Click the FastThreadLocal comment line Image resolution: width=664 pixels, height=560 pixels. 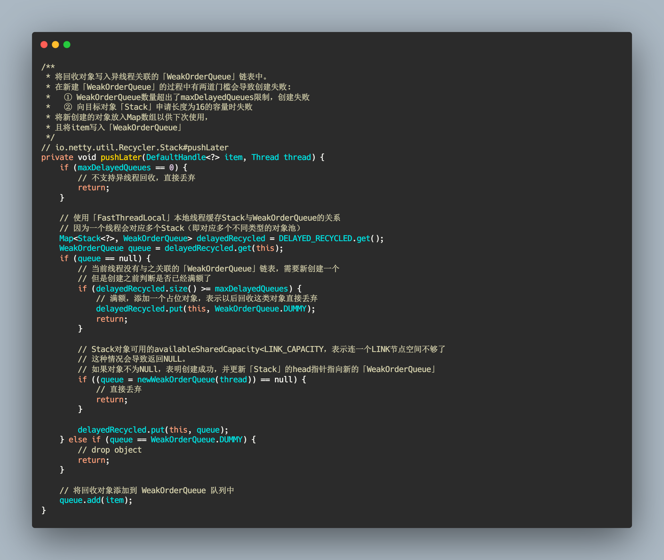point(200,218)
